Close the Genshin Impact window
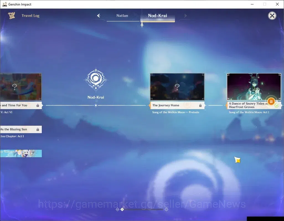The width and height of the screenshot is (284, 221). (277, 4)
